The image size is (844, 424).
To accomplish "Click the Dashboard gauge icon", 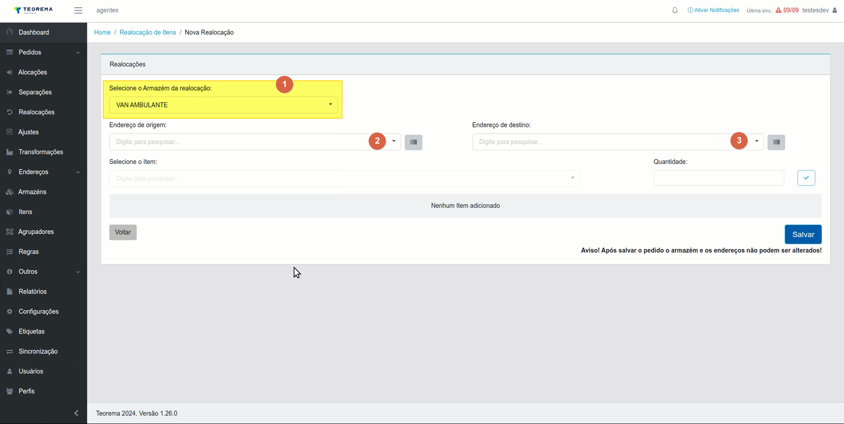I will (10, 32).
